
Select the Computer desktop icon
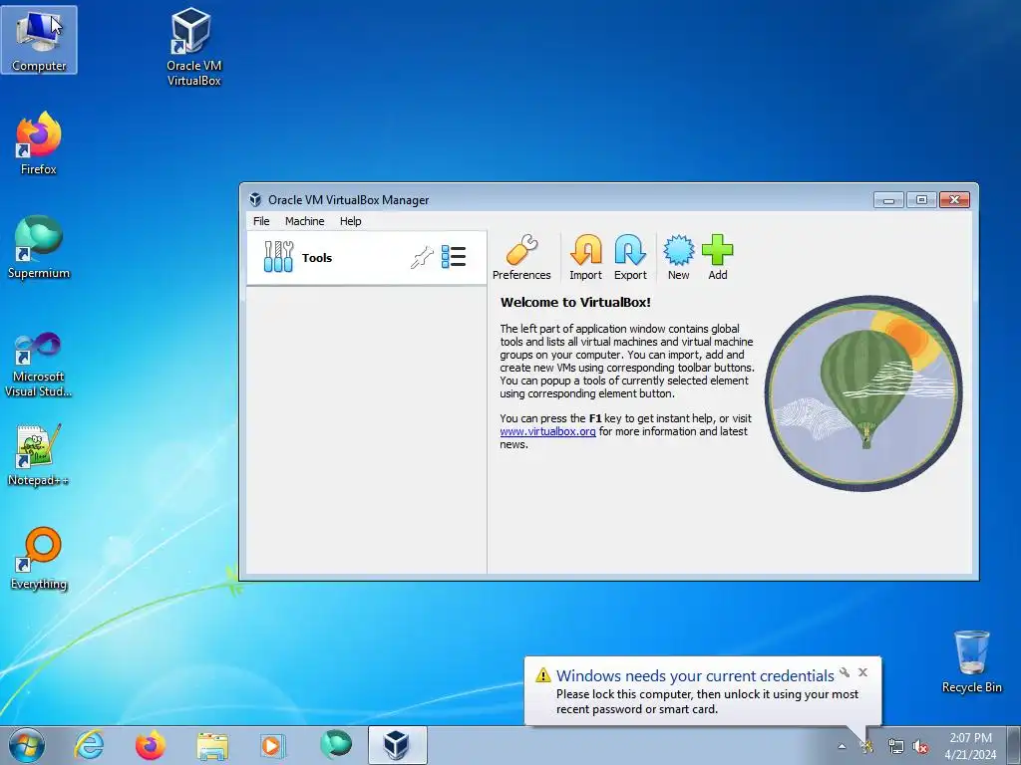point(39,40)
